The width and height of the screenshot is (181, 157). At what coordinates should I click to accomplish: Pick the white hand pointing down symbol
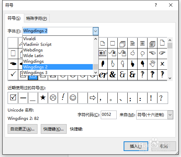click(122, 64)
